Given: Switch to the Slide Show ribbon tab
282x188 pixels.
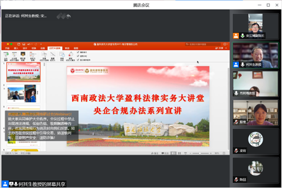Looking at the screenshot, I should click(55, 48).
